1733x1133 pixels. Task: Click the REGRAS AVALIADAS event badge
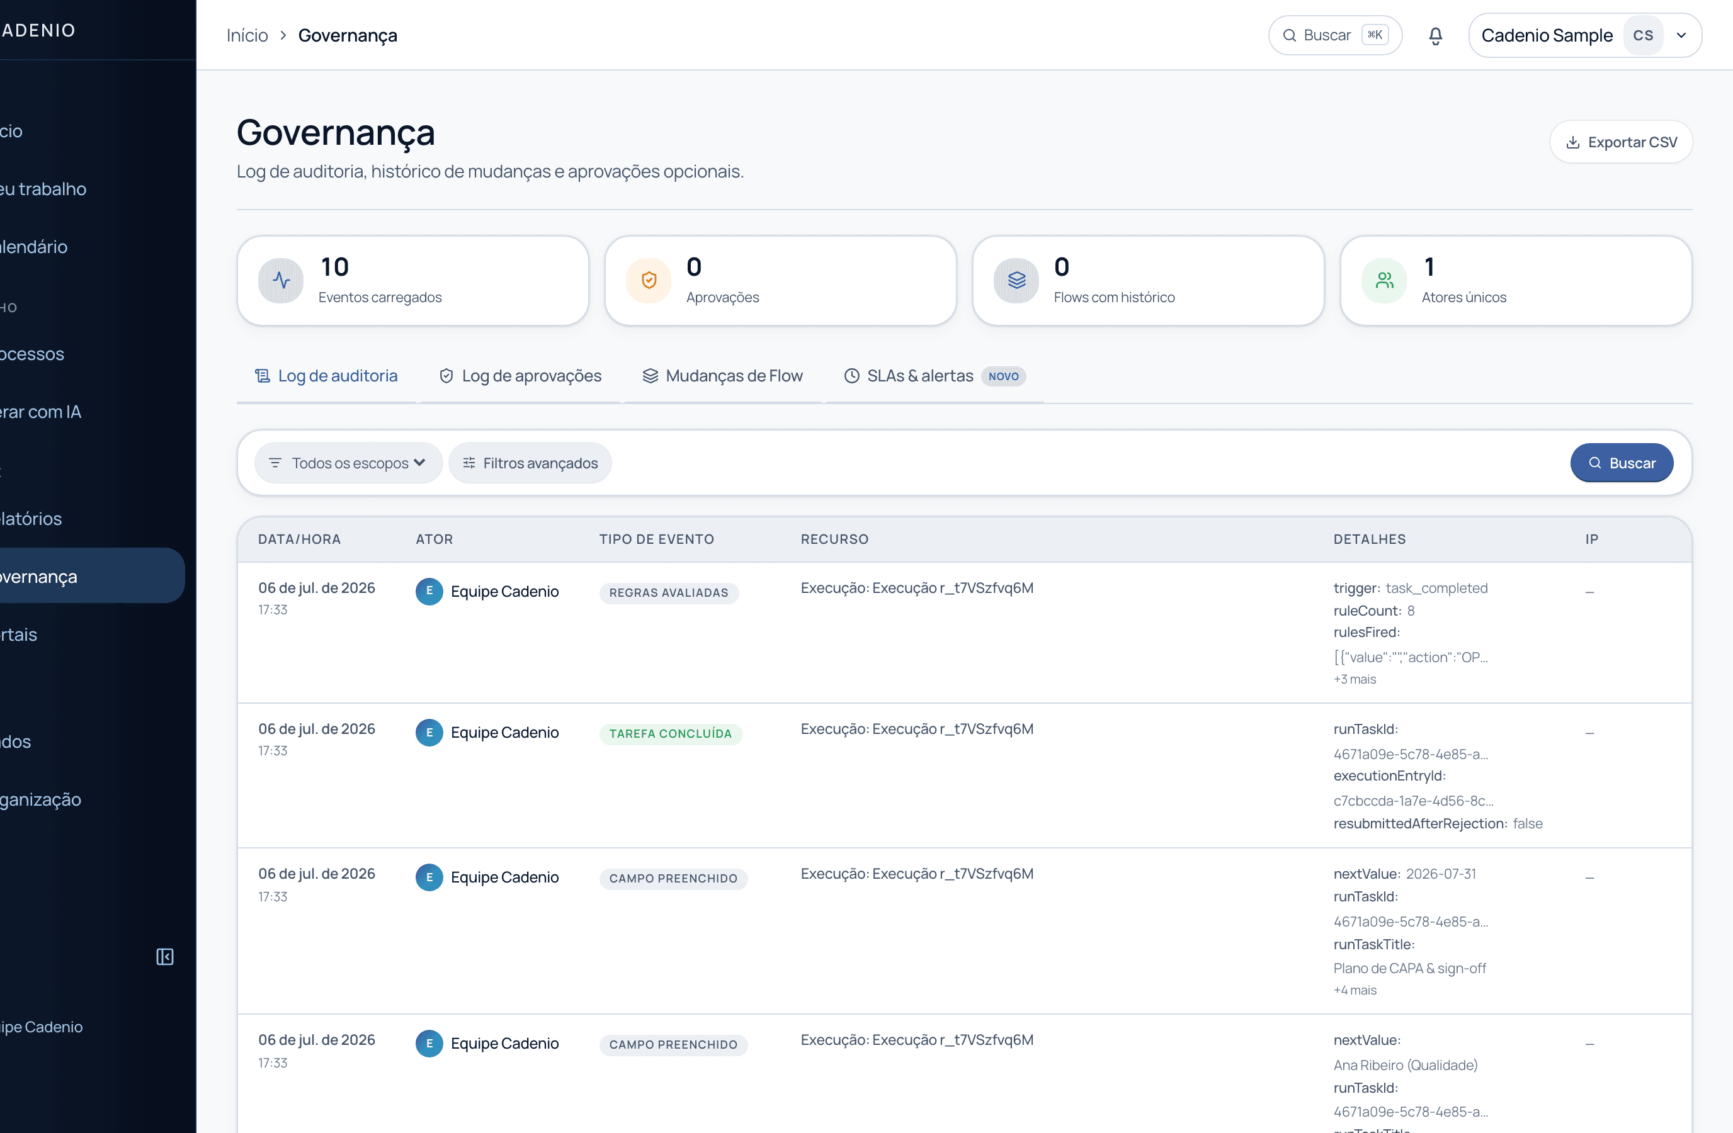click(668, 593)
